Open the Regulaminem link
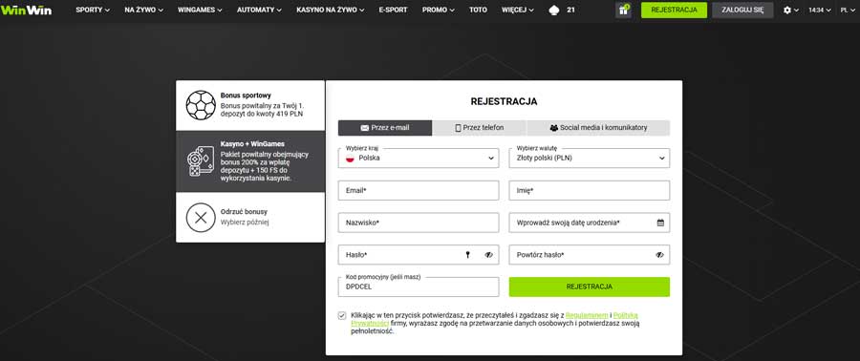Screen dimensions: 860x361 (587, 315)
